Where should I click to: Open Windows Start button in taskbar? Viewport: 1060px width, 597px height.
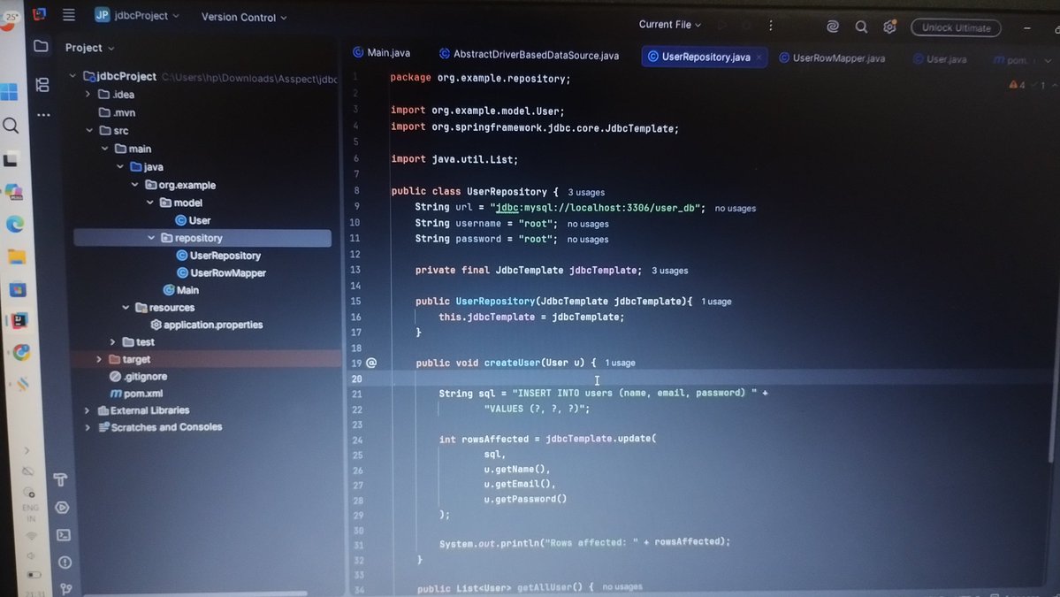(x=9, y=92)
